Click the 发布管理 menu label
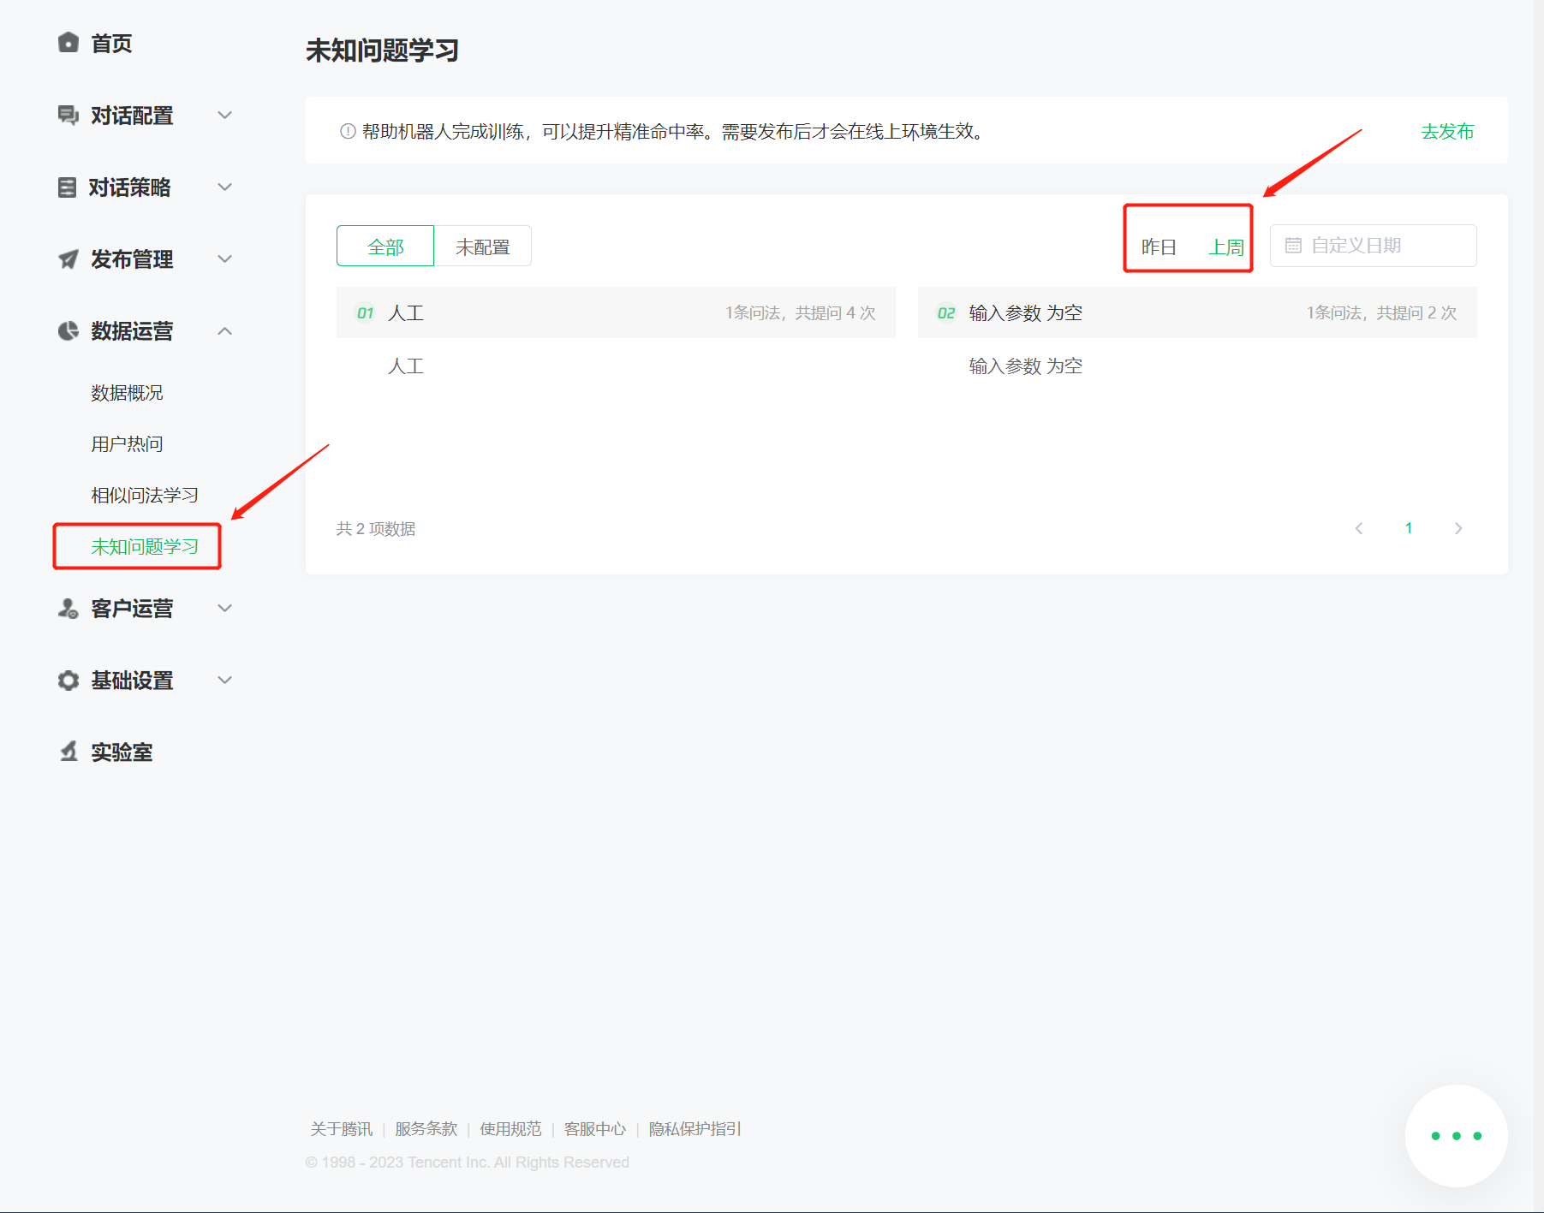This screenshot has height=1213, width=1544. (x=132, y=259)
